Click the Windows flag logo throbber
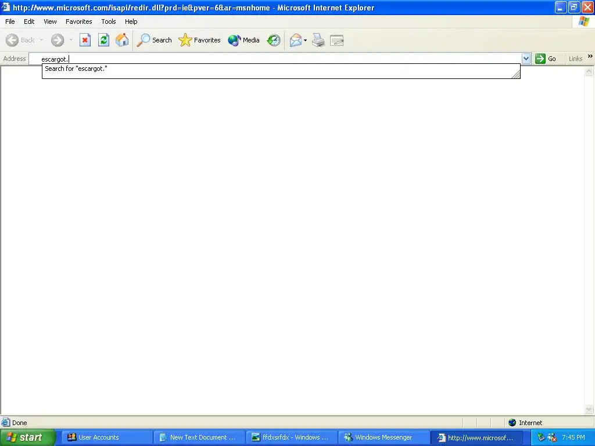The width and height of the screenshot is (595, 446). [583, 21]
